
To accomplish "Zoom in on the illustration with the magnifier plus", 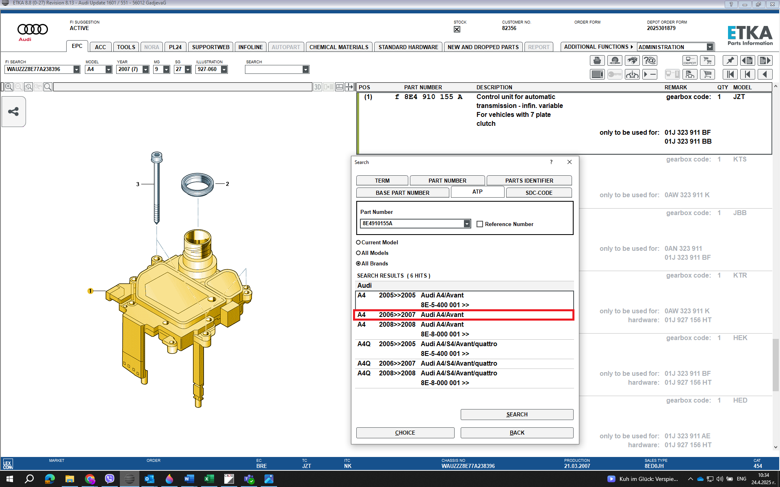I will (9, 87).
